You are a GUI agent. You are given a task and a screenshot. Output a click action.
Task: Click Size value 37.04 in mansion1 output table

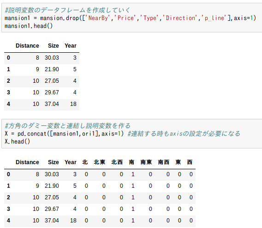coord(52,104)
